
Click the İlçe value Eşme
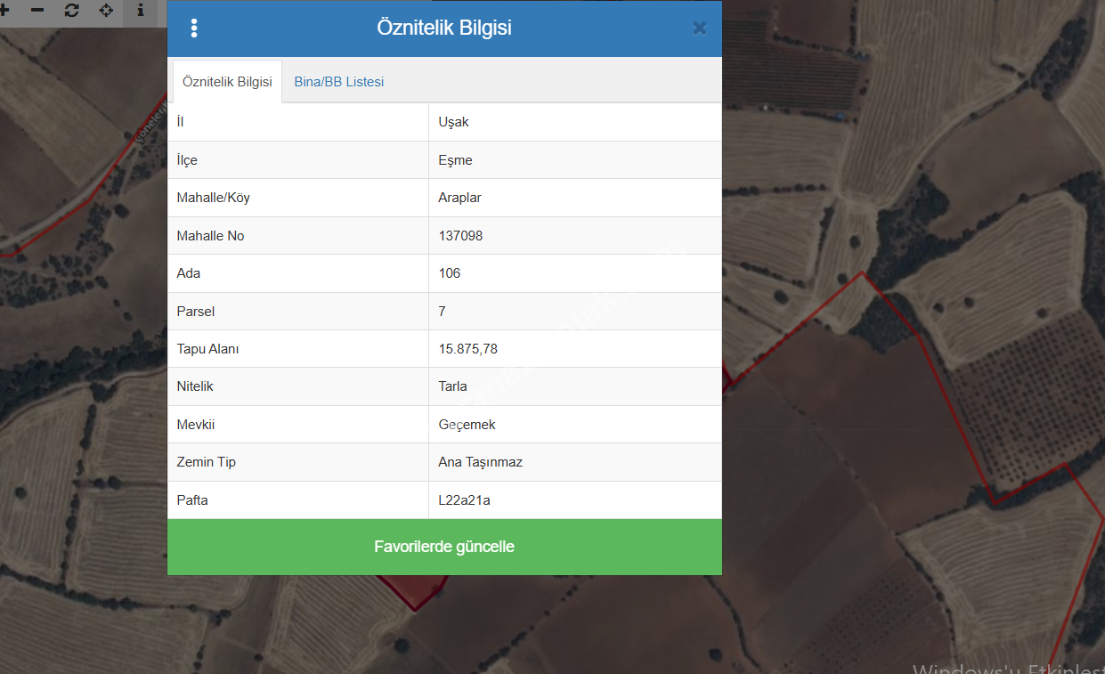click(455, 160)
